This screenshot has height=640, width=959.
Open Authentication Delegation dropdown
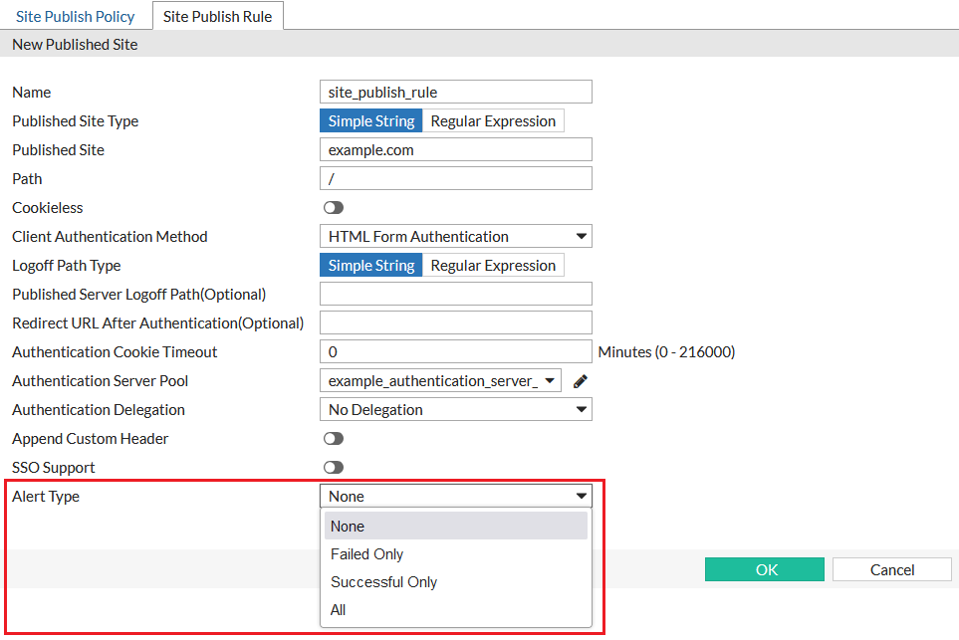point(455,410)
